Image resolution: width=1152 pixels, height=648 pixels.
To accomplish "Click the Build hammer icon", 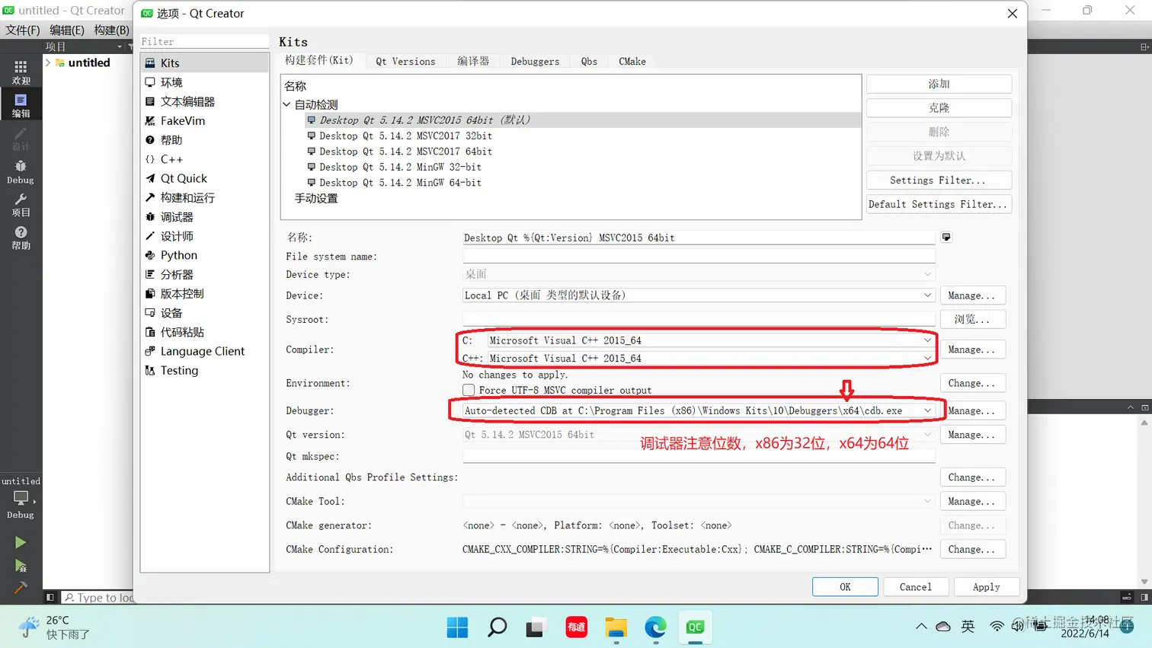I will pyautogui.click(x=21, y=588).
